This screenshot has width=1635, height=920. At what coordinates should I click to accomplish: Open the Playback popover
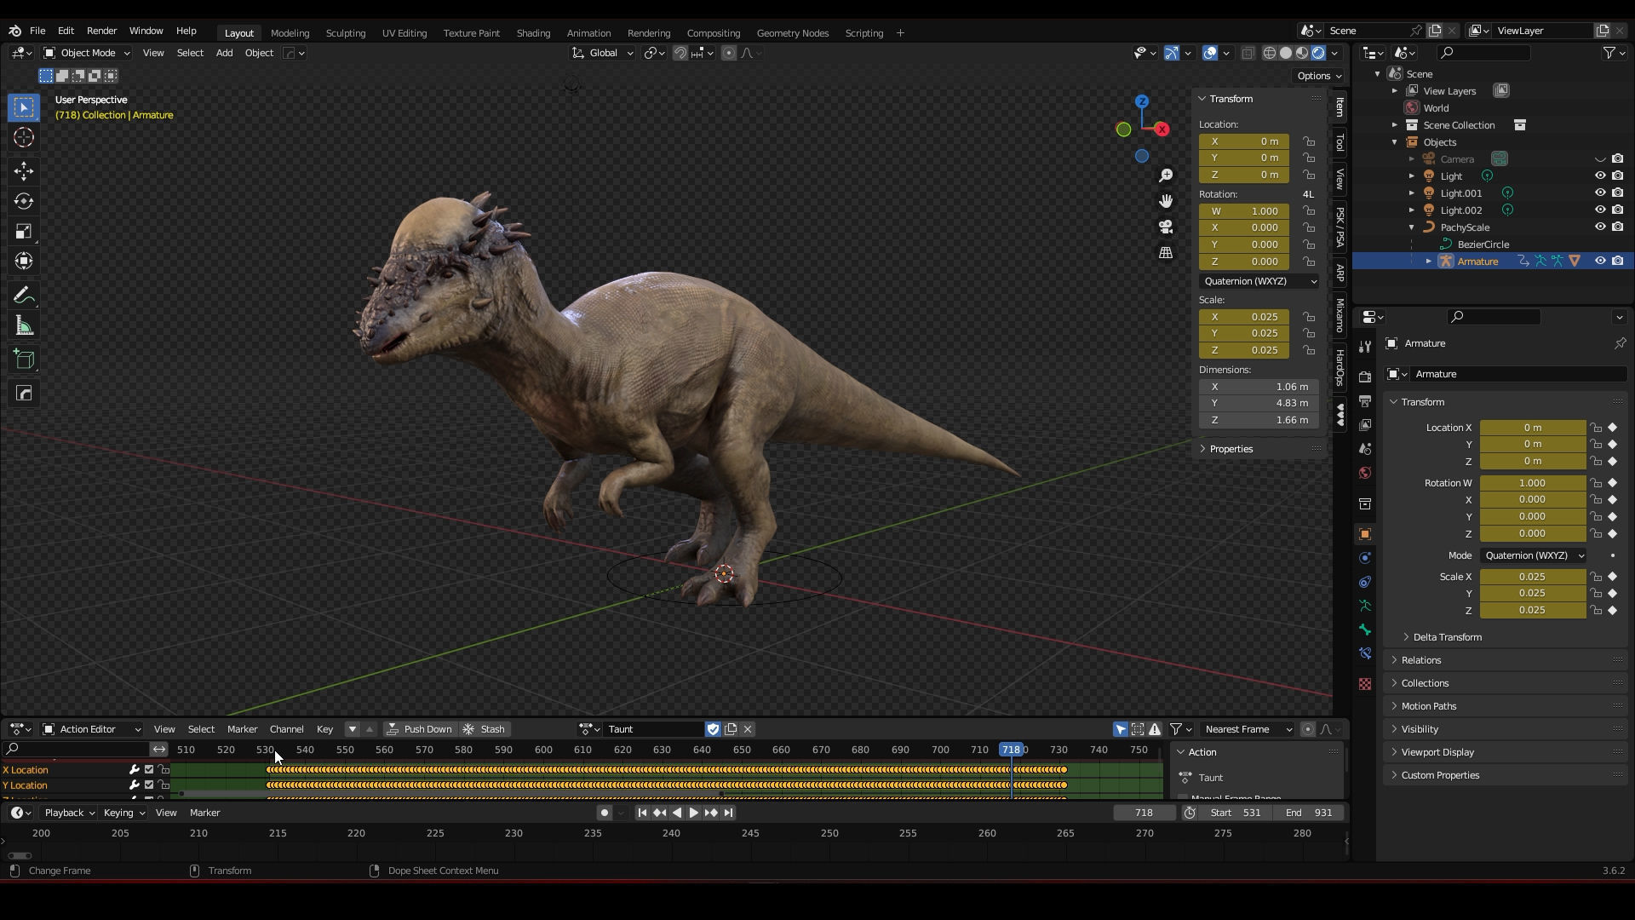[x=68, y=813]
